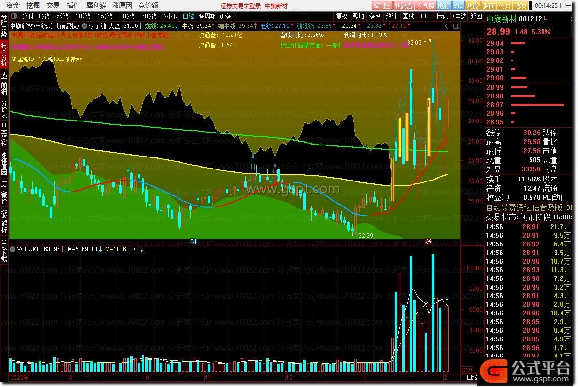The image size is (578, 387).
Task: Switch to 10分钟 period tab
Action: pyautogui.click(x=84, y=16)
